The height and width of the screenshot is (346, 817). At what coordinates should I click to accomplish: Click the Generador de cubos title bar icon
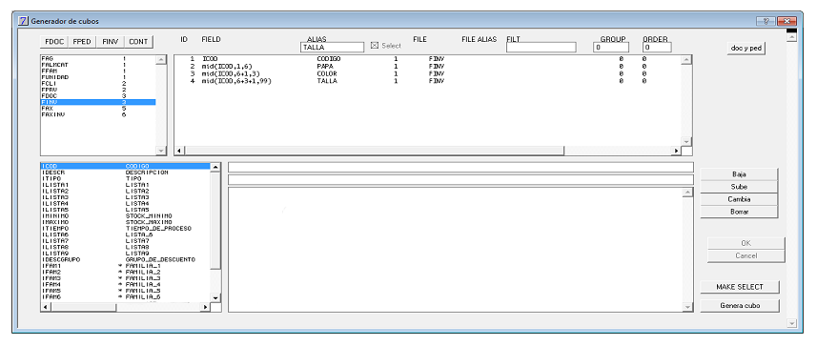[x=23, y=21]
